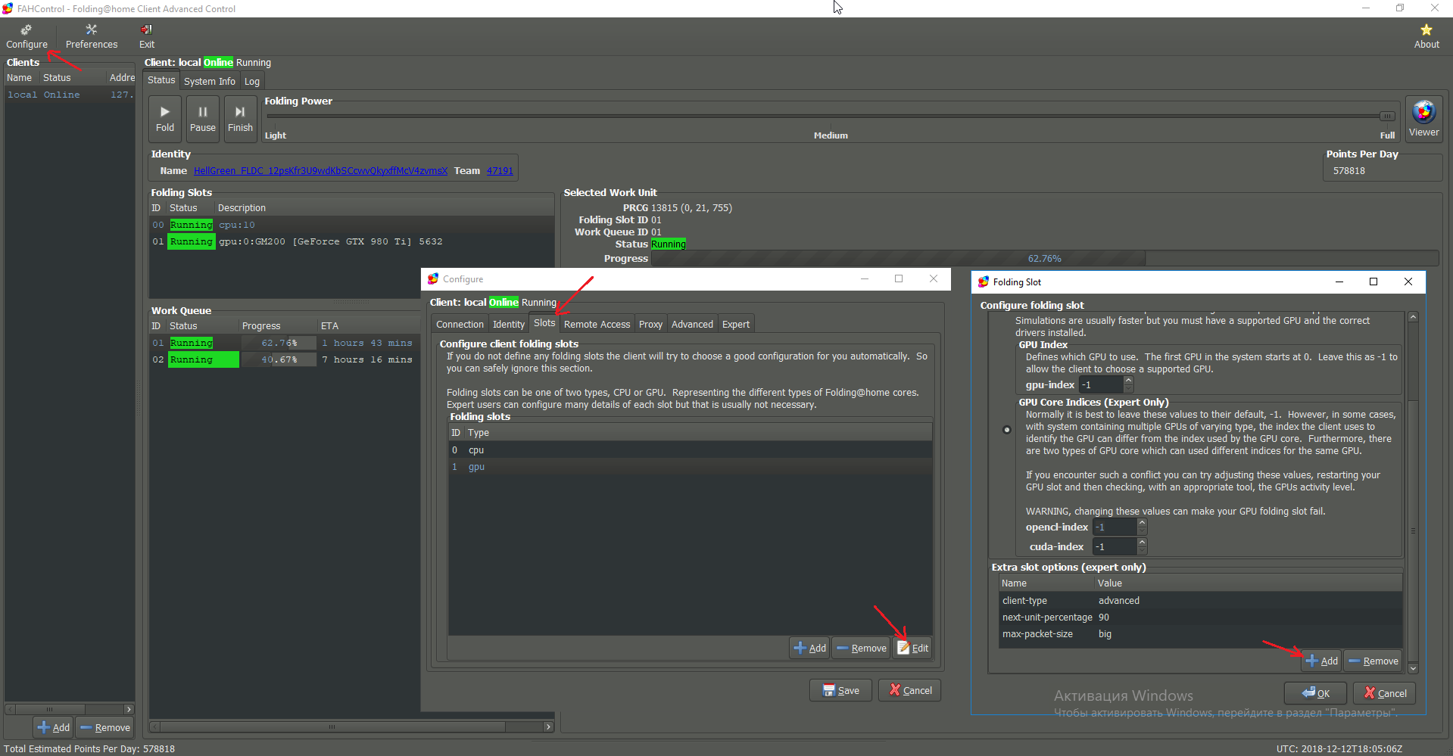1453x756 pixels.
Task: Select folding slot 01 GeForce GTX row
Action: 351,241
